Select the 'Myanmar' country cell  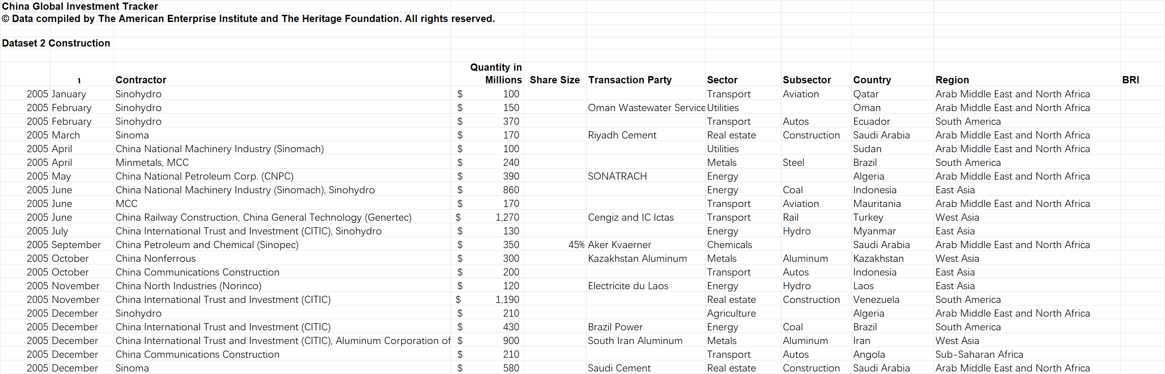point(874,231)
